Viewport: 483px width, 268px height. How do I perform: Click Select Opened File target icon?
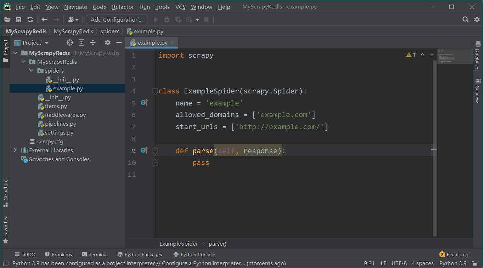70,42
